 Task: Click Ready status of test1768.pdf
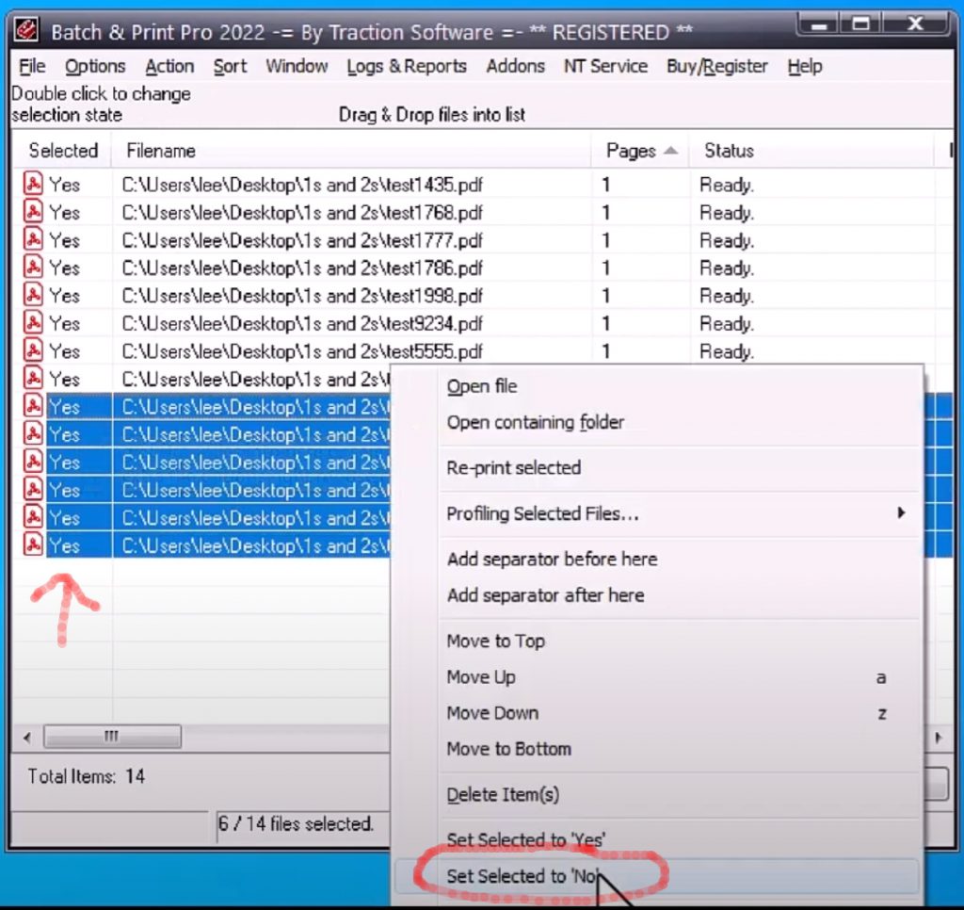[x=727, y=212]
